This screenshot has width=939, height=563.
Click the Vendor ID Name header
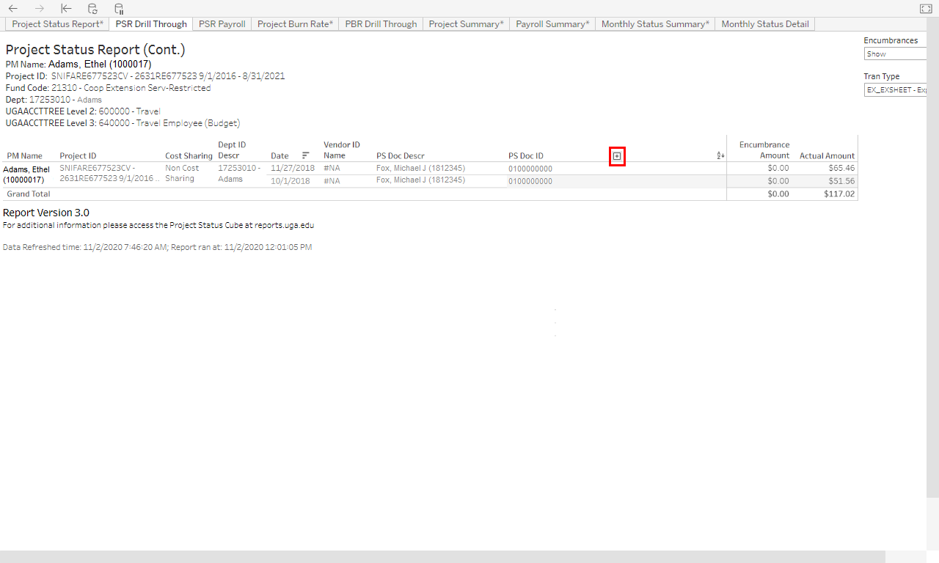[342, 150]
